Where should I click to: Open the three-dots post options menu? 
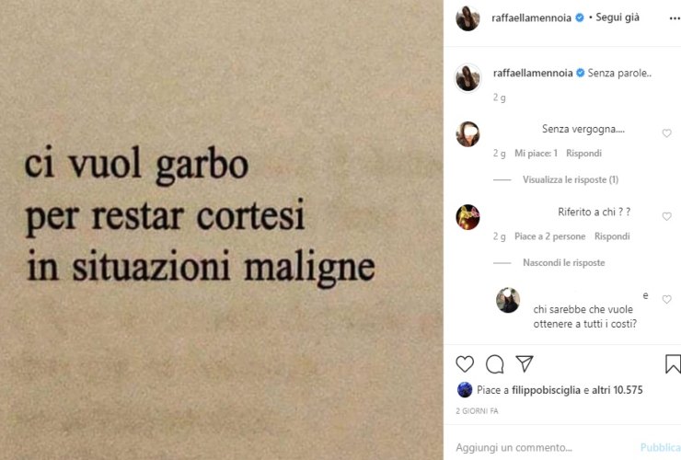pyautogui.click(x=675, y=18)
